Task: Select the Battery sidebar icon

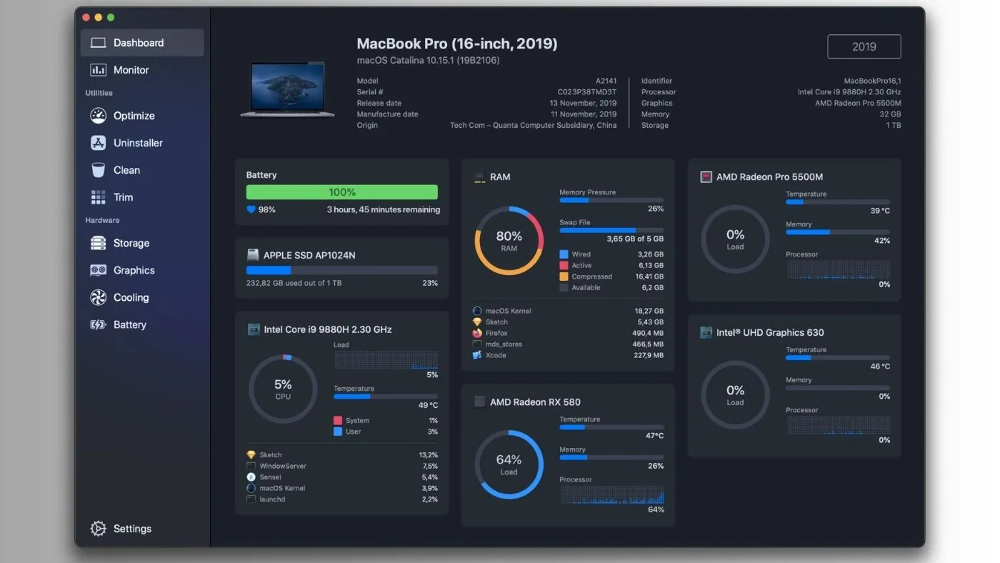Action: (x=98, y=324)
